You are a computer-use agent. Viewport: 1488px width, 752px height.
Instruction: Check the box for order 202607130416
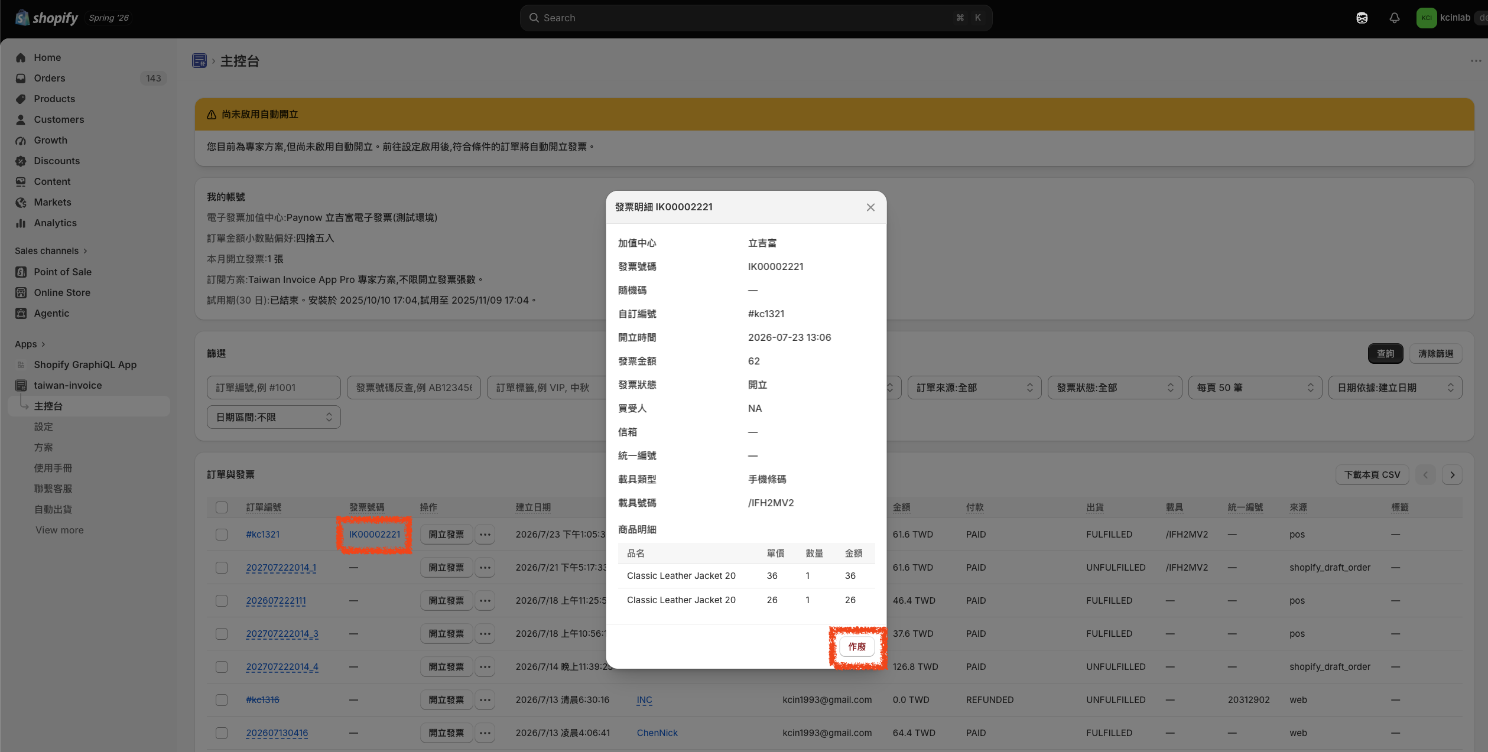[222, 733]
